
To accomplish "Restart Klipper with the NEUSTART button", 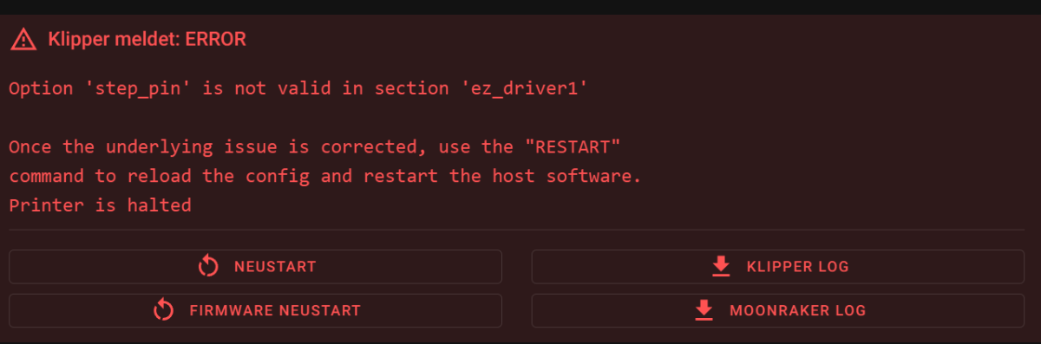I will (255, 267).
